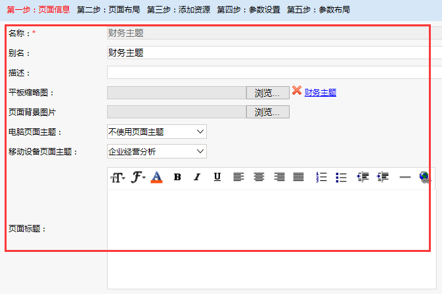Screen dimensions: 442x294
Task: Click into the 页面标题 rich text area
Action: 272,239
